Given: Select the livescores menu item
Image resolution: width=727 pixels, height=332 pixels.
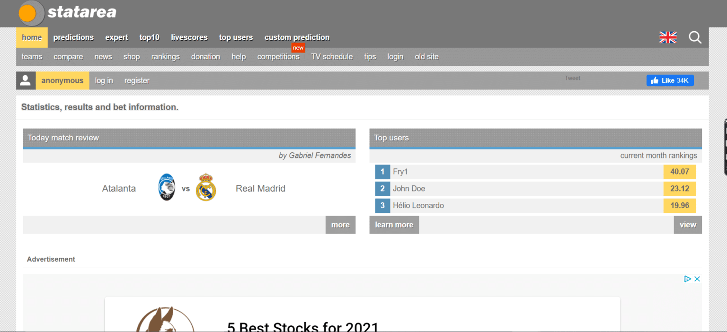Looking at the screenshot, I should [x=189, y=37].
